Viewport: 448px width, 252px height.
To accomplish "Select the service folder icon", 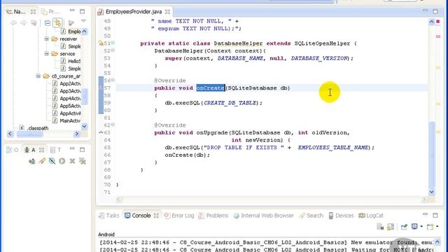I will click(x=55, y=54).
